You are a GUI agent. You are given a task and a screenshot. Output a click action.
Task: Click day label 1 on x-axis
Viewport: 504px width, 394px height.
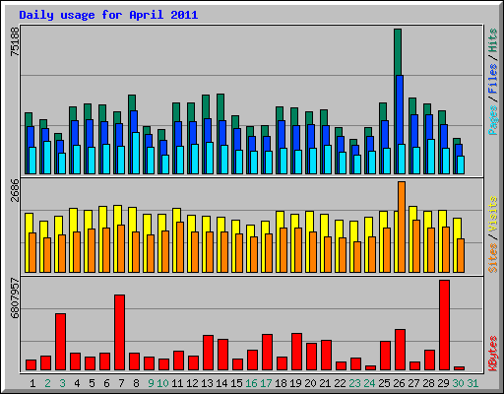[x=32, y=383]
